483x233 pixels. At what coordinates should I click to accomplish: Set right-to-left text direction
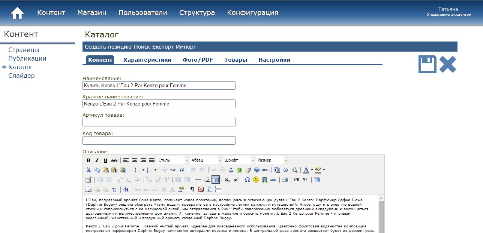305,180
